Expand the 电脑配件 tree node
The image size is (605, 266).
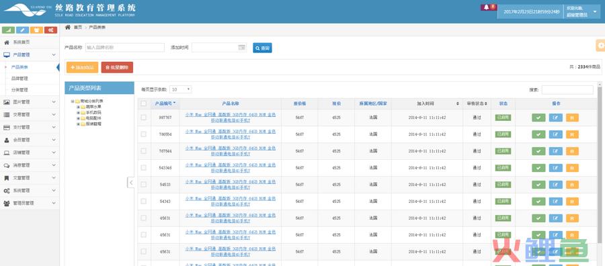[79, 118]
